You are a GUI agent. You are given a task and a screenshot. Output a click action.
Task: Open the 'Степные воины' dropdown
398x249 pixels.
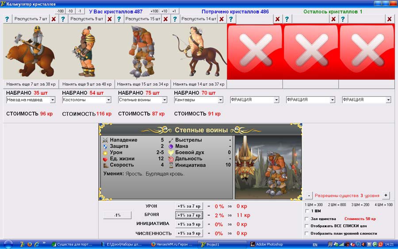tap(165, 100)
